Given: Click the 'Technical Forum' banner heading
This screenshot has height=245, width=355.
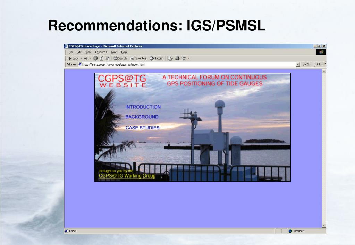Looking at the screenshot, I should coord(214,80).
